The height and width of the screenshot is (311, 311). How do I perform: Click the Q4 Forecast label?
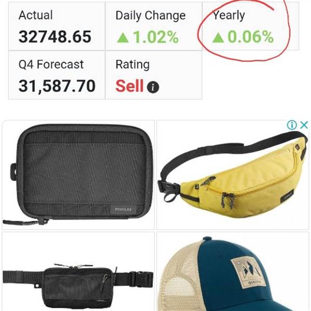51,64
